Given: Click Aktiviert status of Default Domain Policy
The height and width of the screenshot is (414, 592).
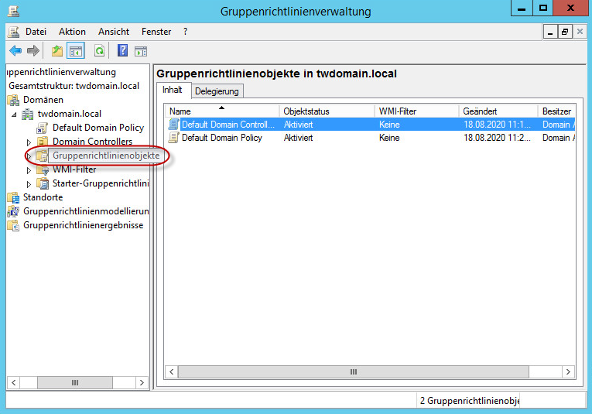Looking at the screenshot, I should pos(298,138).
